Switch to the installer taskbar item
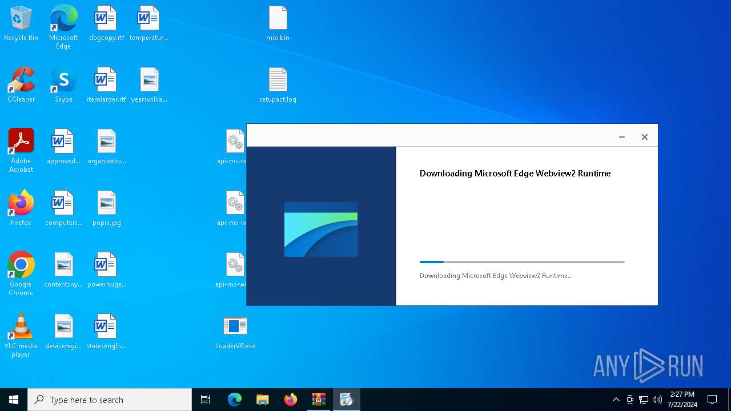This screenshot has width=731, height=411. point(347,400)
